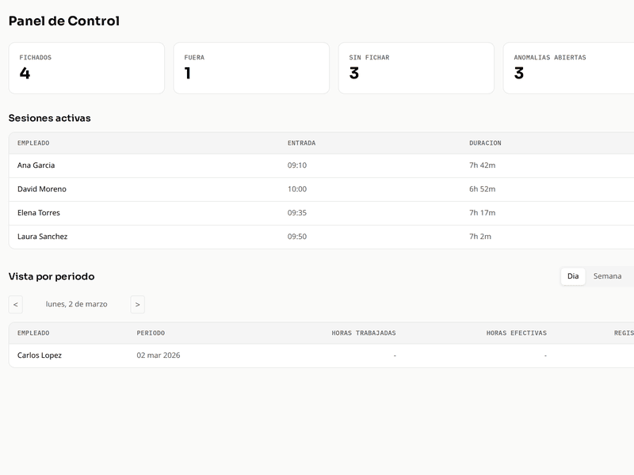Sort by the DURACION column header
The height and width of the screenshot is (475, 634).
click(486, 142)
